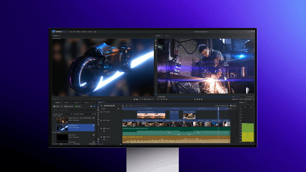Toggle Video 1 track visibility eye
Image resolution: width=306 pixels, height=172 pixels.
tap(104, 121)
